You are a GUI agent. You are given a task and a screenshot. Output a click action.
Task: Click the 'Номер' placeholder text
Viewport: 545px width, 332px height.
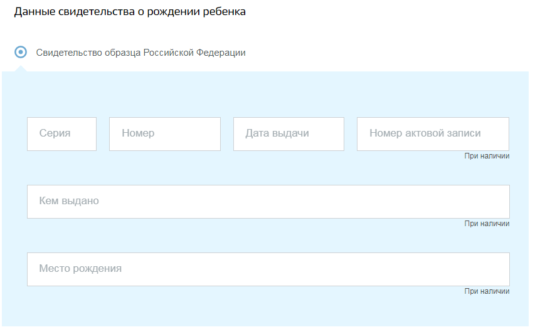click(138, 133)
